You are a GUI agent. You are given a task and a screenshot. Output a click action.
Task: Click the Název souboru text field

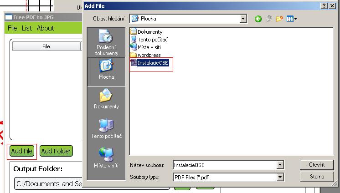point(225,165)
